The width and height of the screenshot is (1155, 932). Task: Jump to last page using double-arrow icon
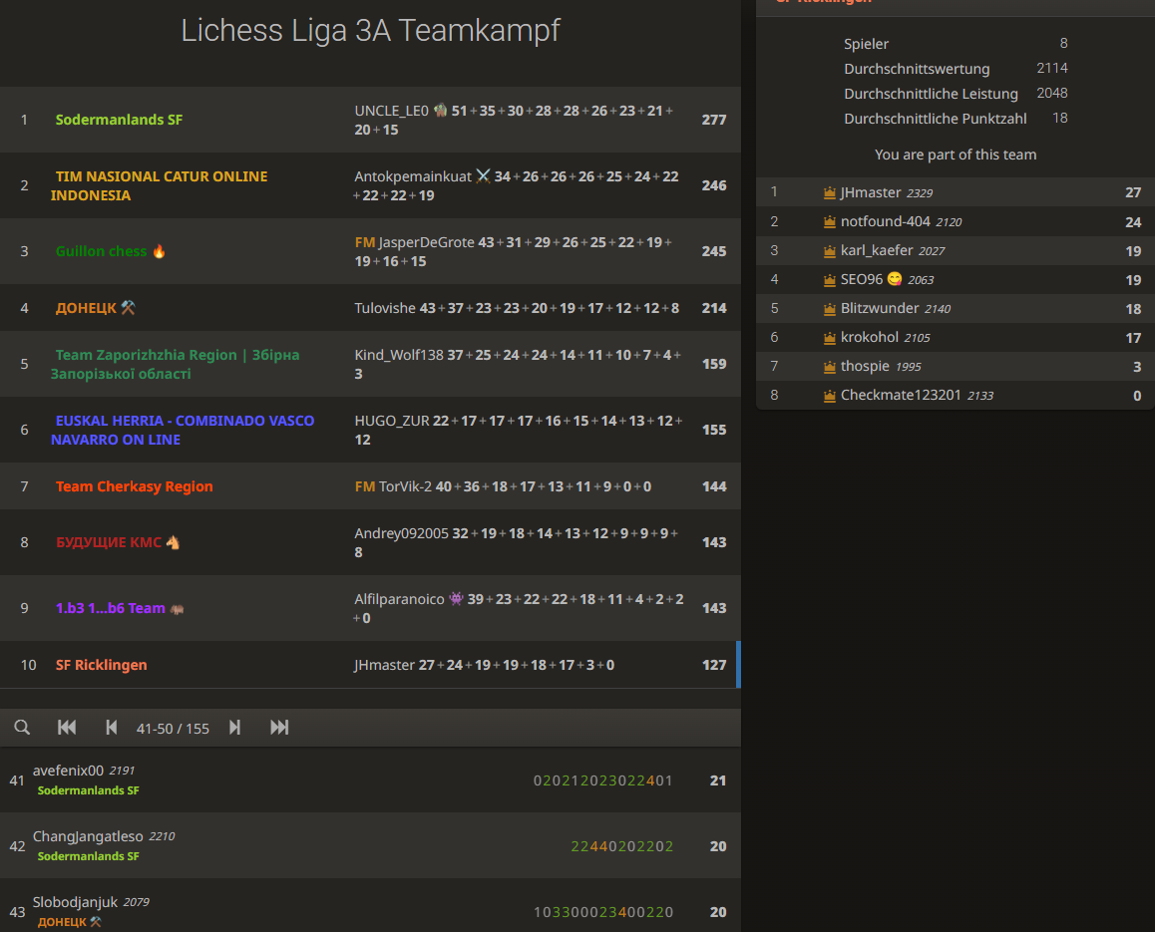[279, 728]
